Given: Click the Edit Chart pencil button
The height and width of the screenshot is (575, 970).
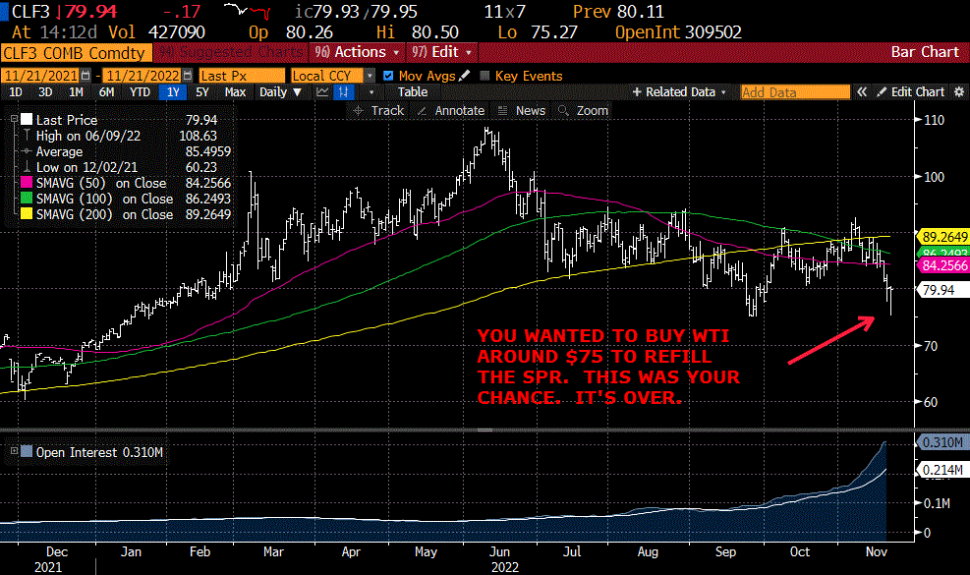Looking at the screenshot, I should [x=911, y=92].
